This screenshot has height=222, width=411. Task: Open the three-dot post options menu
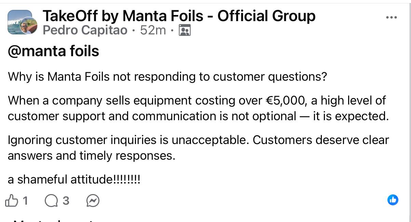391,18
